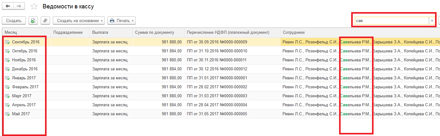Click the Сотрудники column header
Viewport: 440px width, 136px height.
coord(360,32)
